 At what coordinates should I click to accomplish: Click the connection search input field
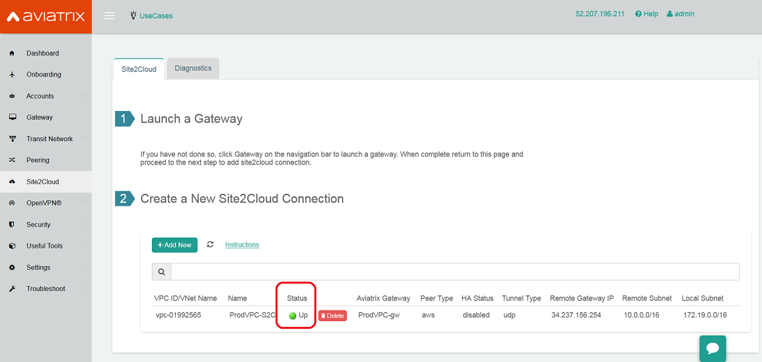454,272
